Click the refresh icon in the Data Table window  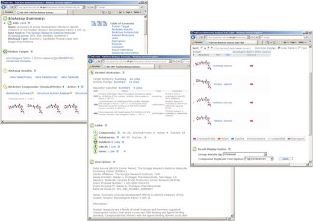252,37
